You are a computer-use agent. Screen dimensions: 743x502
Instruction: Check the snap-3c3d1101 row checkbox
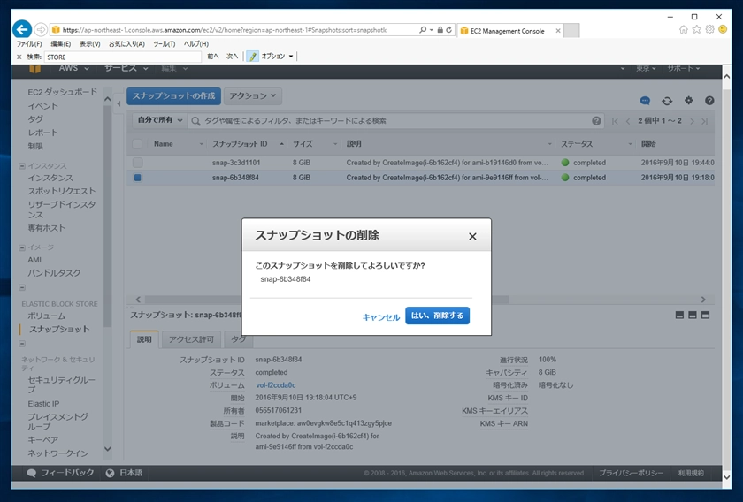pyautogui.click(x=137, y=163)
